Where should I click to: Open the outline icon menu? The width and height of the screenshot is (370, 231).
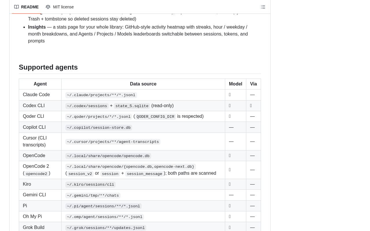pos(263,7)
